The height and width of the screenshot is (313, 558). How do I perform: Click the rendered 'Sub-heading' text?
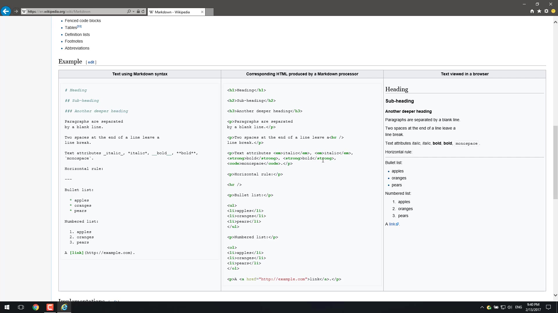[400, 101]
